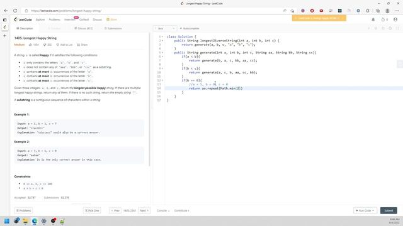Switch to the Discuss tab in problem panel
Screen dimensions: 403x226
(x=84, y=28)
